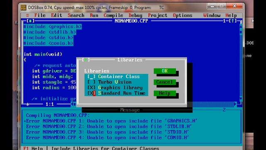Click the 1:1 cursor position indicator
Image resolution: width=266 pixels, height=150 pixels.
point(49,104)
